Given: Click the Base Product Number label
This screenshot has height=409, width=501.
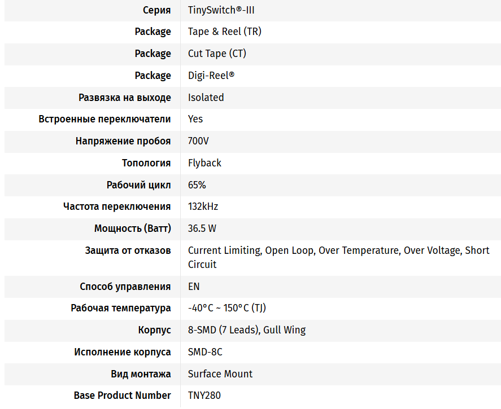Looking at the screenshot, I should click(x=123, y=396).
